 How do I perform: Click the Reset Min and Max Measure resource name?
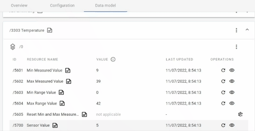[53, 114]
